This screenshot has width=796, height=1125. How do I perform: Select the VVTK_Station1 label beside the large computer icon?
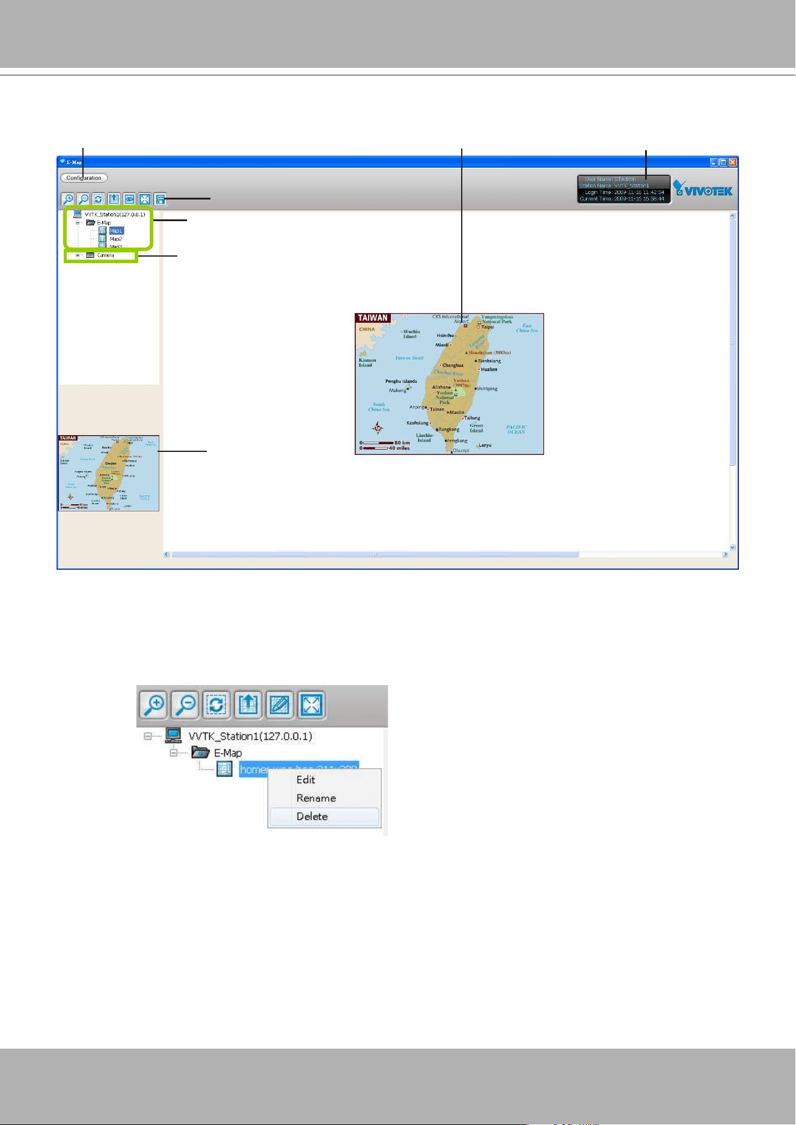tap(250, 736)
